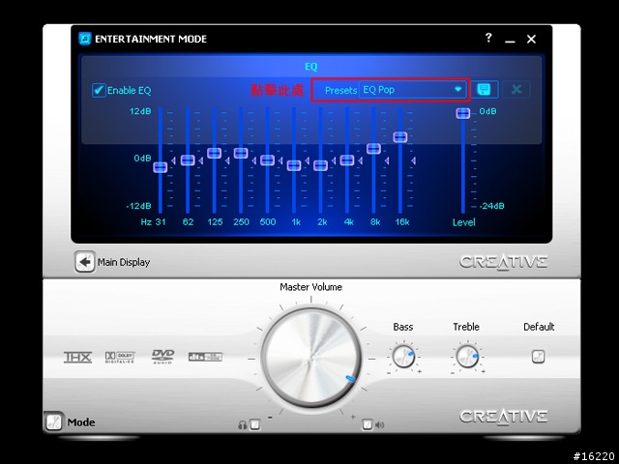Viewport: 619px width, 464px height.
Task: Minimize the Entertainment Mode window
Action: tap(510, 40)
